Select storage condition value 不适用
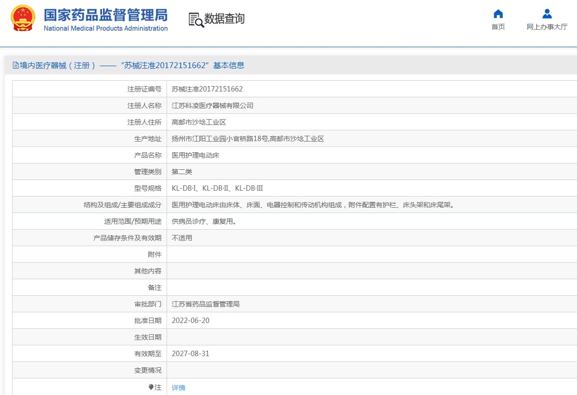 click(x=182, y=238)
